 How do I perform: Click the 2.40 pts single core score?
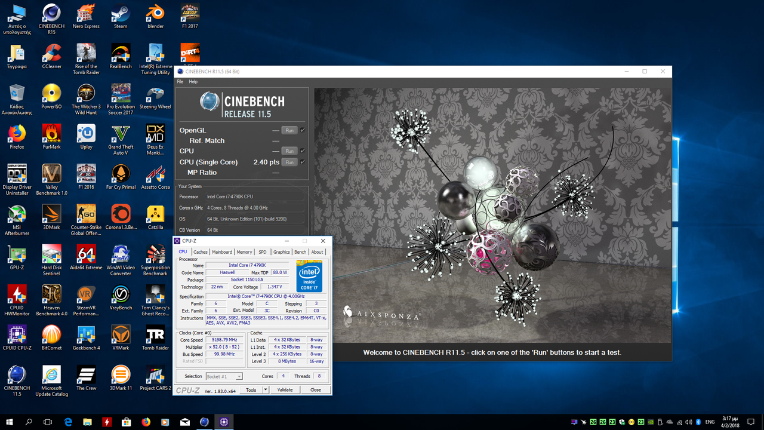point(266,162)
